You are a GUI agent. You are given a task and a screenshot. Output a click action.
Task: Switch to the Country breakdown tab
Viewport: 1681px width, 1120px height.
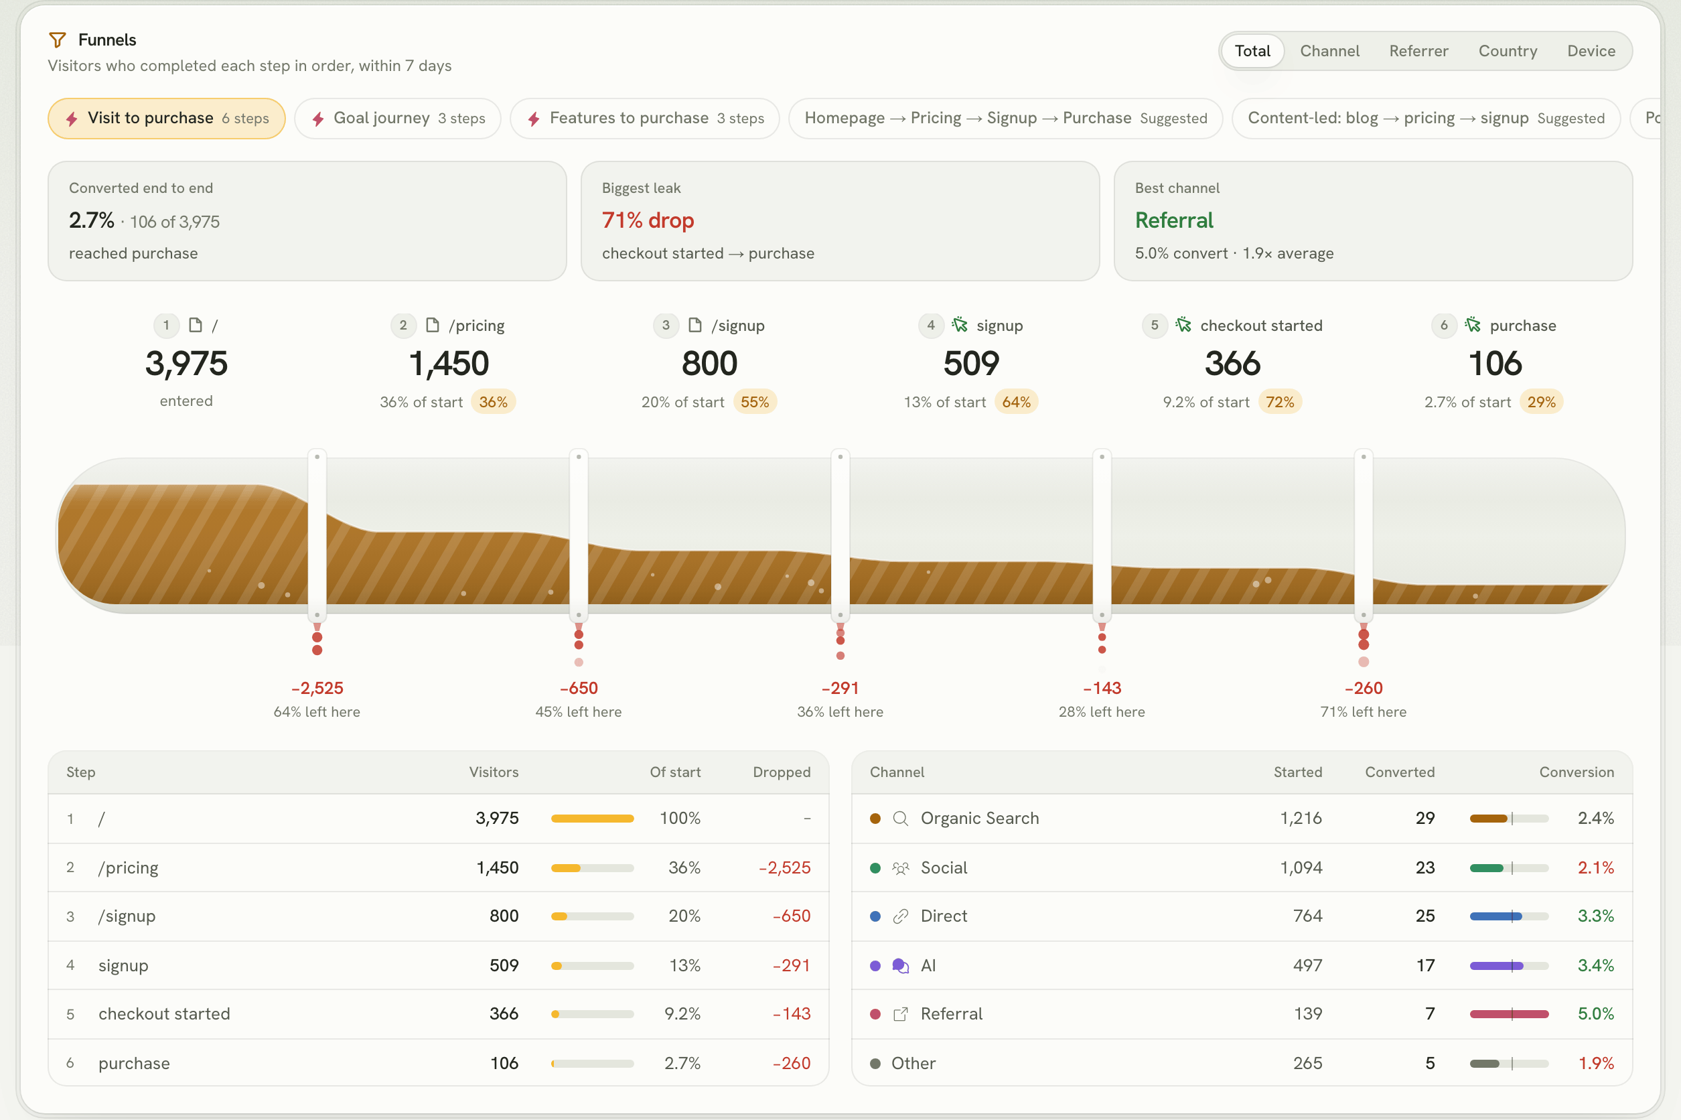pos(1508,51)
